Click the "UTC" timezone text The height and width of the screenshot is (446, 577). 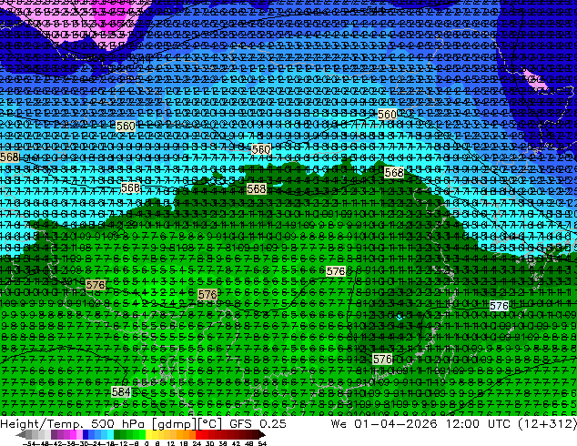pyautogui.click(x=501, y=423)
